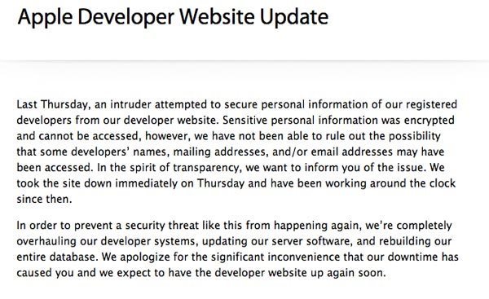Click the word 'encrypted' in first paragraph
The height and width of the screenshot is (299, 489).
click(430, 121)
